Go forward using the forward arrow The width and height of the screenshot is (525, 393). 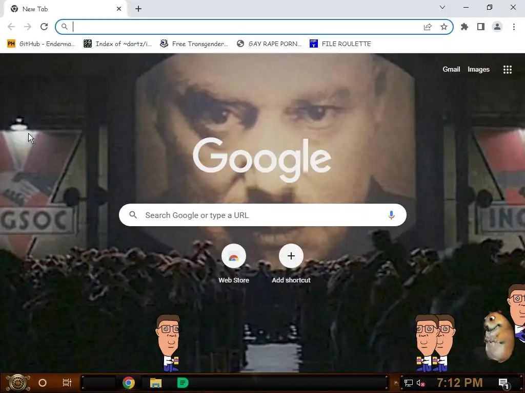28,27
